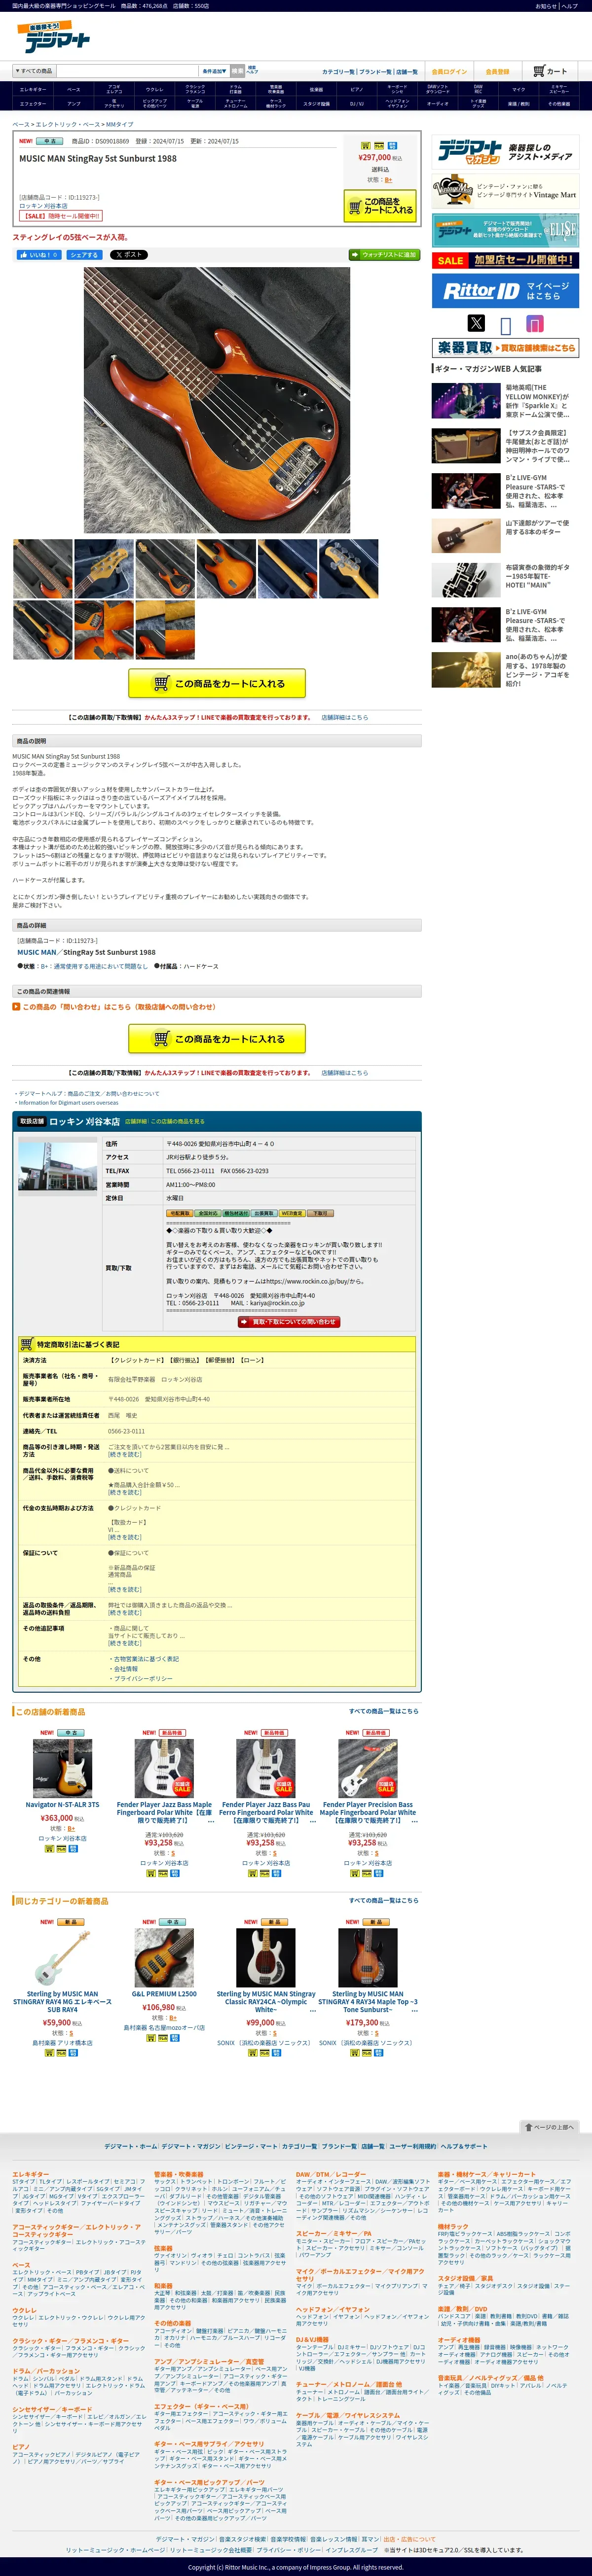Open the 店舗詳細はこちら link near LINE notice

344,717
